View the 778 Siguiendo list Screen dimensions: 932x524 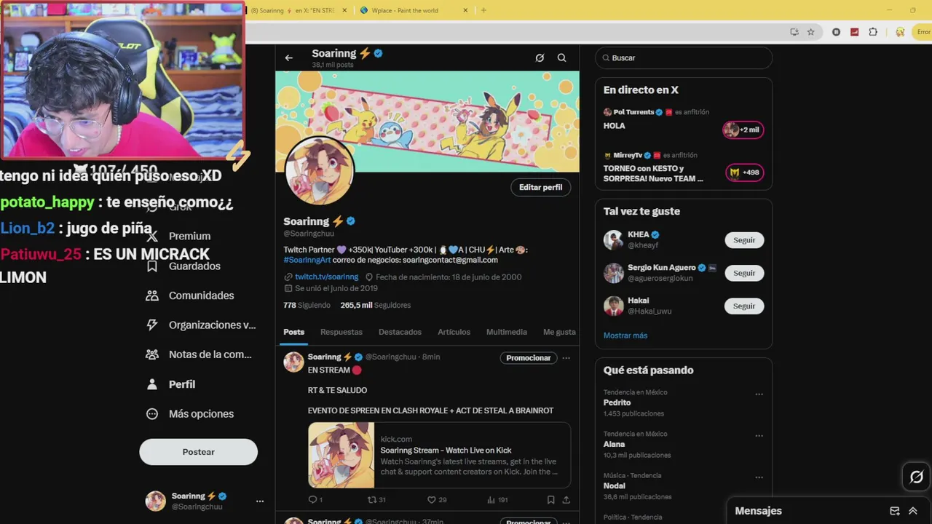(x=307, y=305)
